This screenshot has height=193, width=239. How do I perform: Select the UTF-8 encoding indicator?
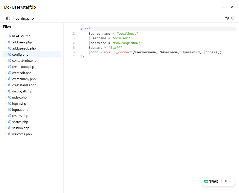pyautogui.click(x=228, y=181)
